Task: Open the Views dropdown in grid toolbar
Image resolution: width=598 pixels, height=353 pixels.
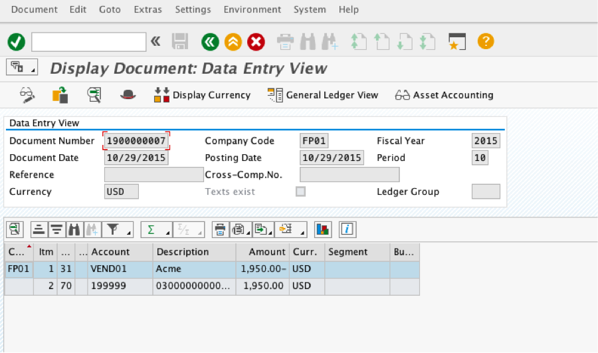Action: click(x=241, y=229)
